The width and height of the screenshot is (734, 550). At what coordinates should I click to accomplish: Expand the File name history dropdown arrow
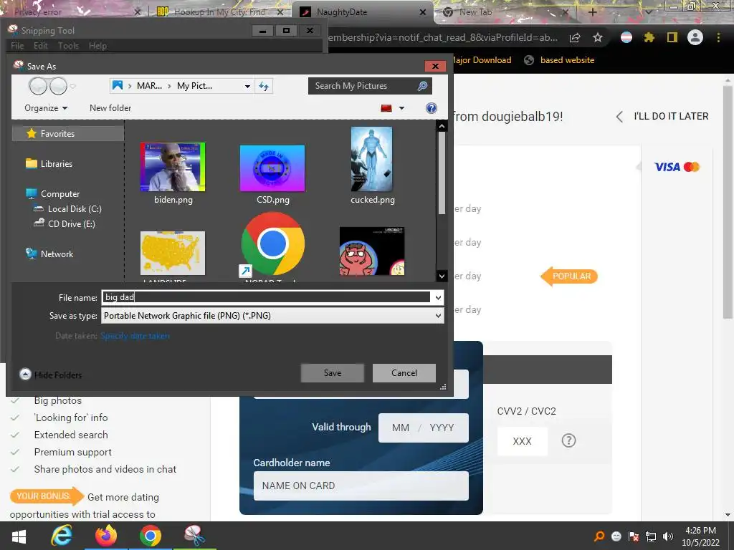[x=438, y=297]
